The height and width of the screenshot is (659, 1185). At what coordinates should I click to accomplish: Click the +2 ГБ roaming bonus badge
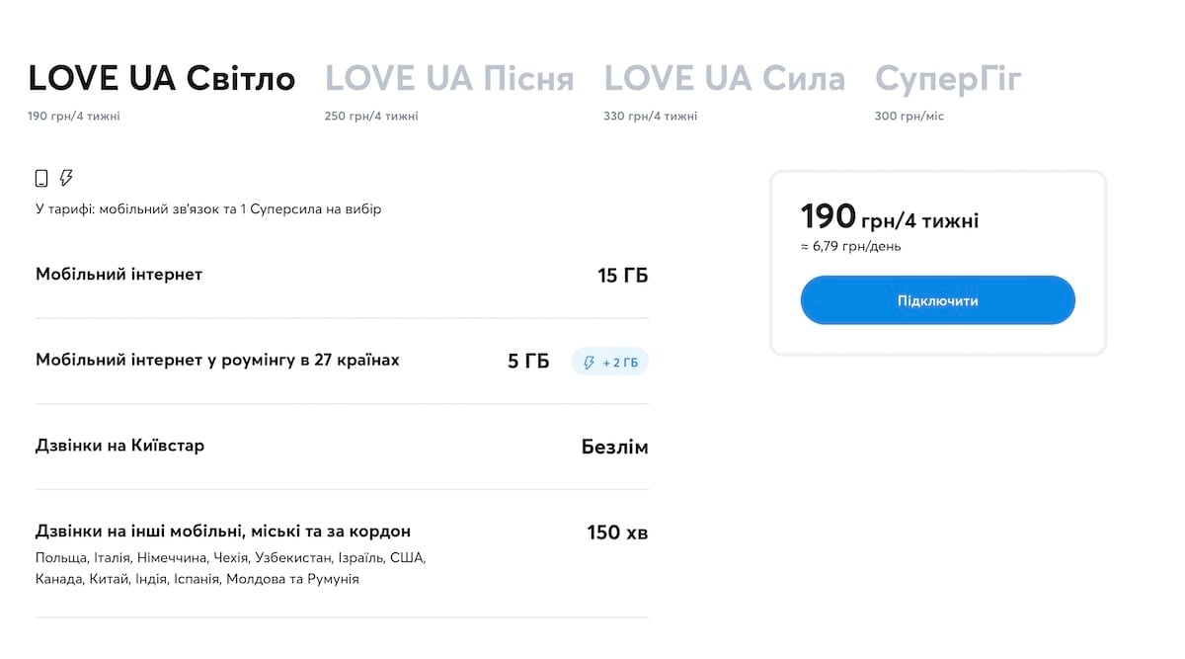coord(610,363)
